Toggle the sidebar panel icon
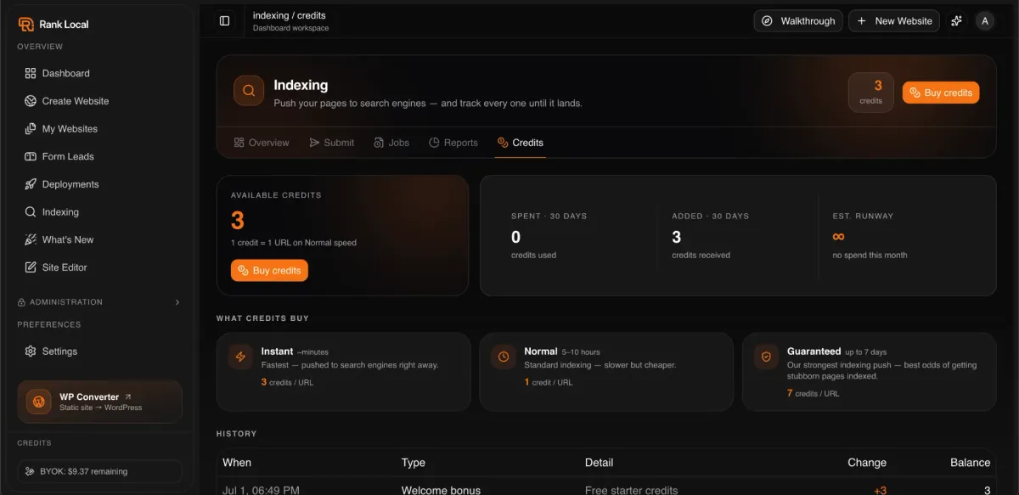1019x495 pixels. [x=225, y=21]
